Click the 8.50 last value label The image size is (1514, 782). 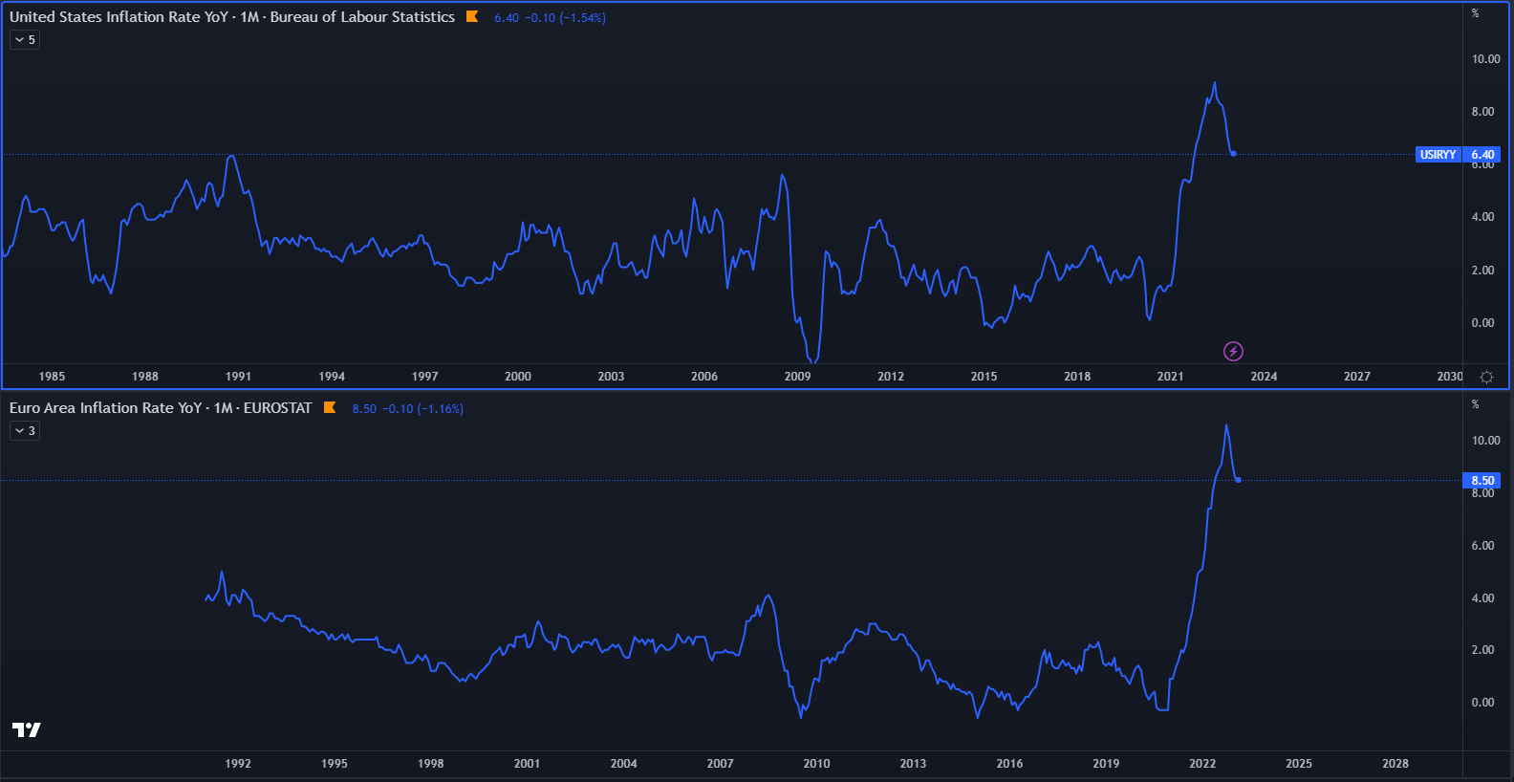1482,481
